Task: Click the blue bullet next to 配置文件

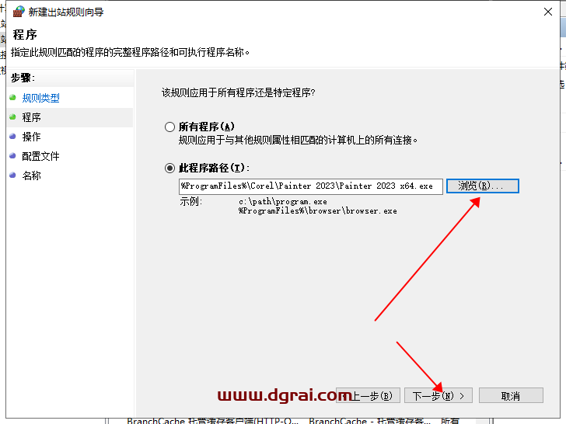Action: [13, 156]
